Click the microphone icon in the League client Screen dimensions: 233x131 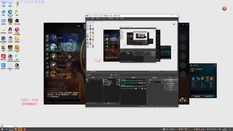(185, 100)
